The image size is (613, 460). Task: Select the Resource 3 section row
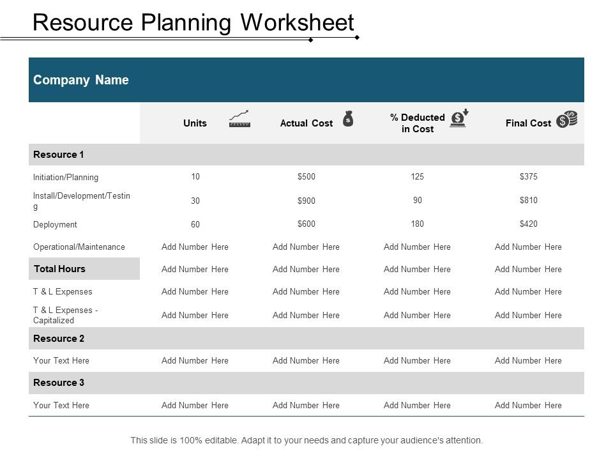(306, 383)
